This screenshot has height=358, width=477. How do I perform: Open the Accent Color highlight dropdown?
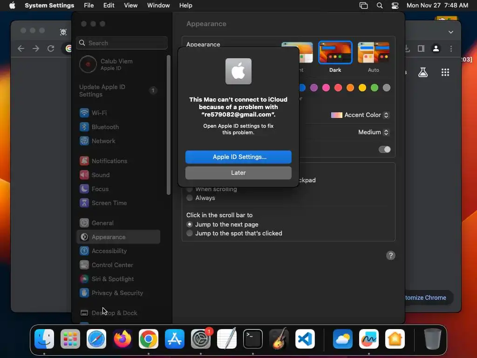pos(360,115)
